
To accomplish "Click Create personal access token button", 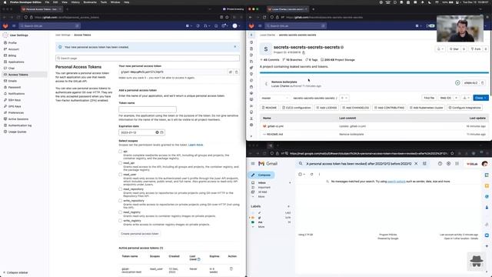I will (x=140, y=234).
